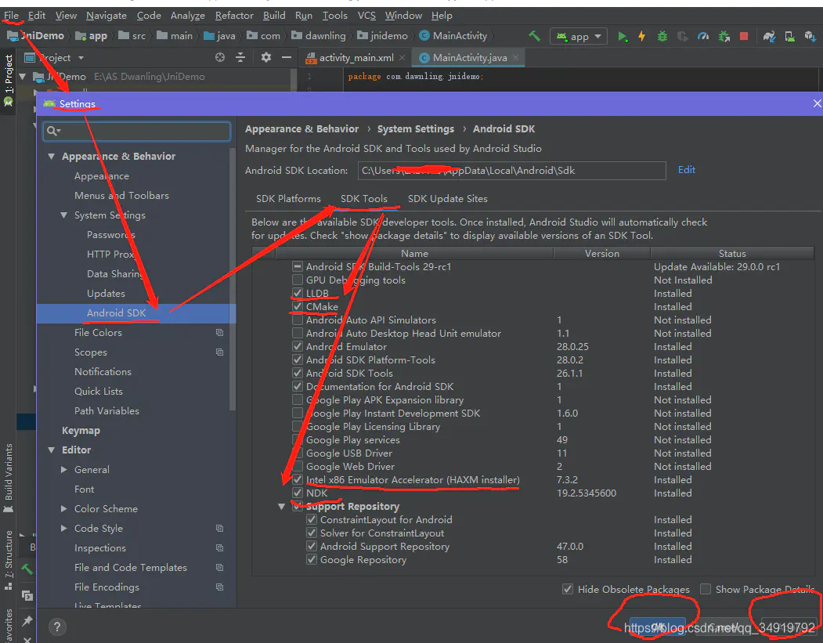Click the Apply Changes lightning bolt icon
The height and width of the screenshot is (643, 823).
pos(641,36)
